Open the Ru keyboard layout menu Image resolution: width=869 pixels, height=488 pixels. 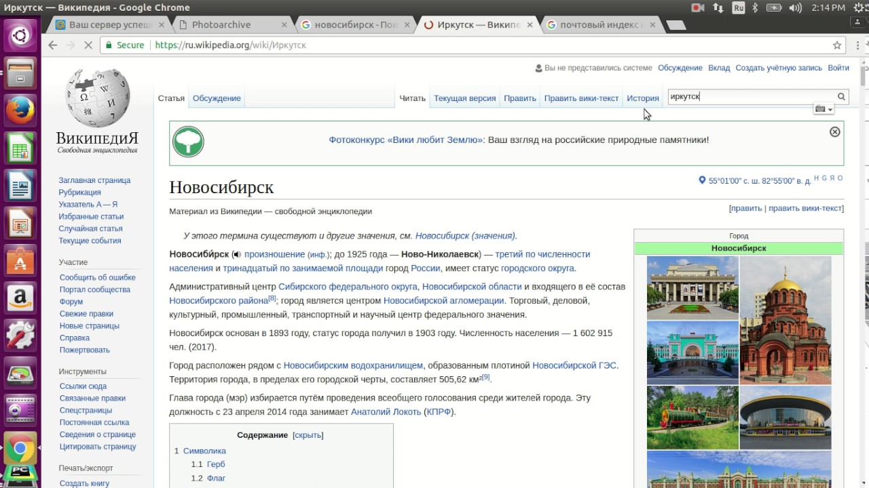(738, 7)
